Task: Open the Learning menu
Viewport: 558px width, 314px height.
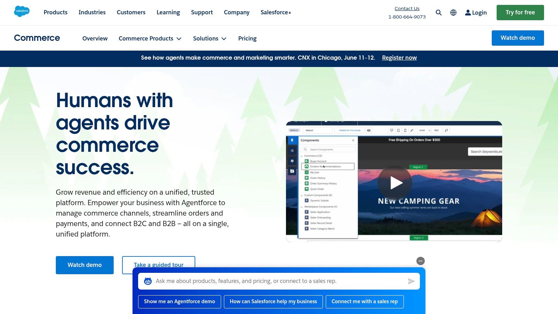Action: (x=168, y=12)
